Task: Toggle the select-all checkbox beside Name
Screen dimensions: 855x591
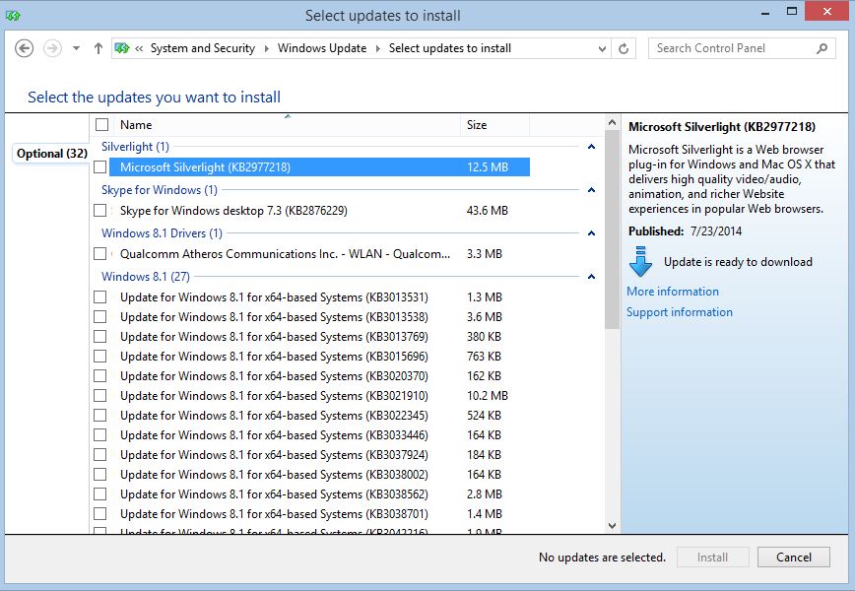Action: 101,125
